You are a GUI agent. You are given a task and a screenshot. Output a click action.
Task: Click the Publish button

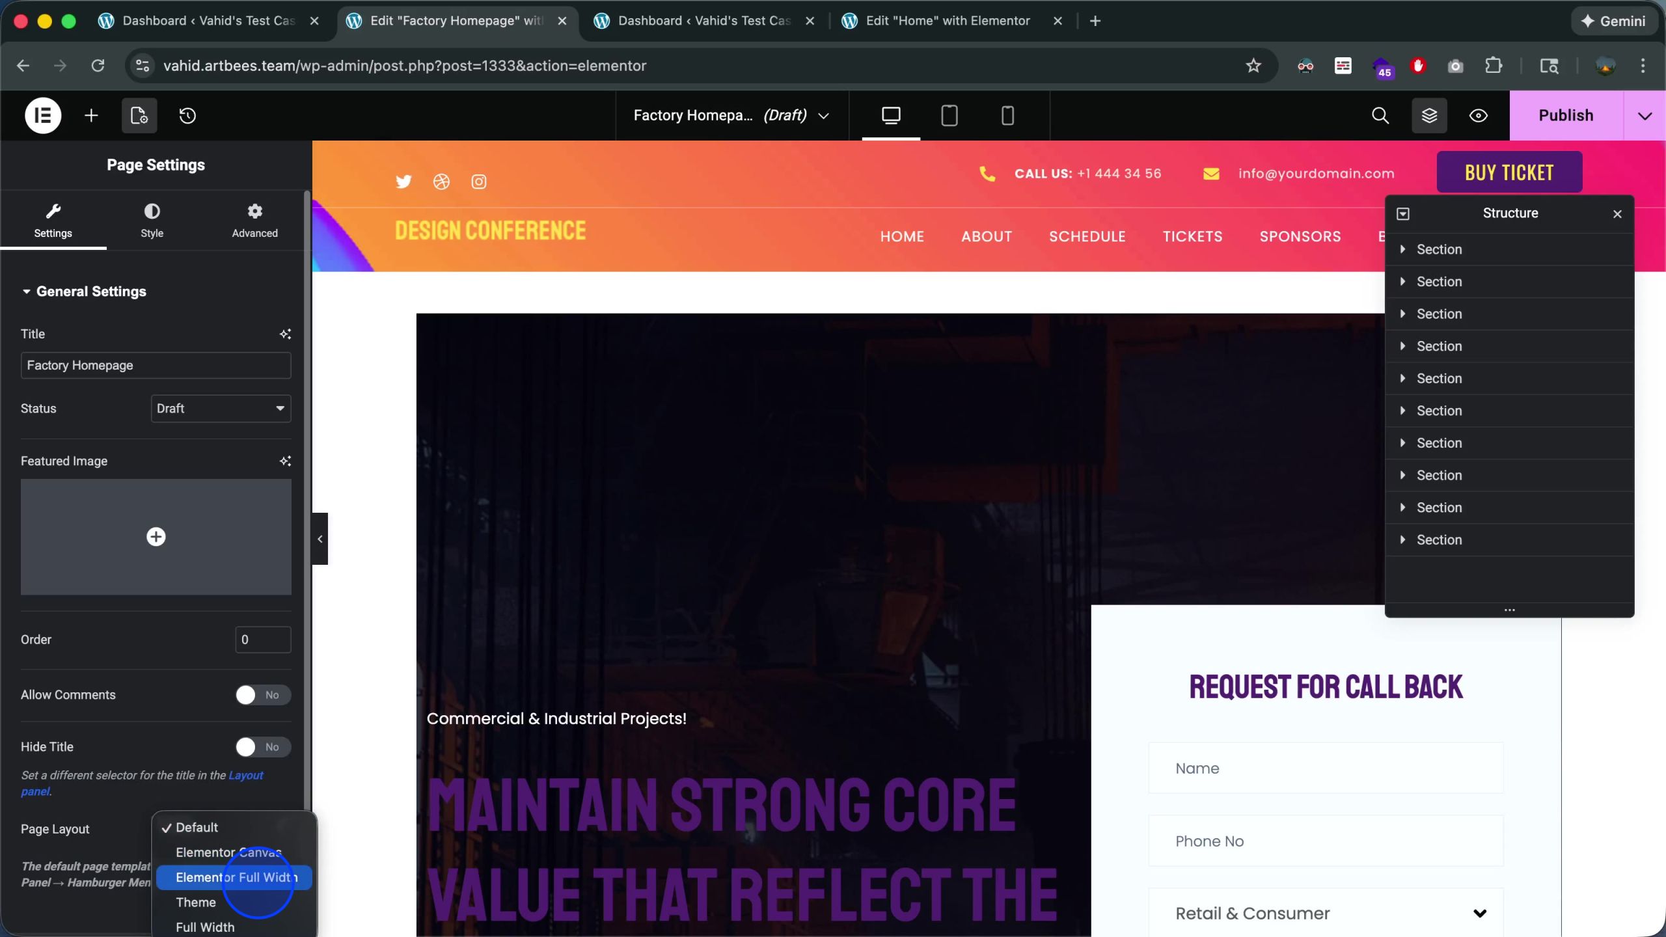click(1566, 116)
